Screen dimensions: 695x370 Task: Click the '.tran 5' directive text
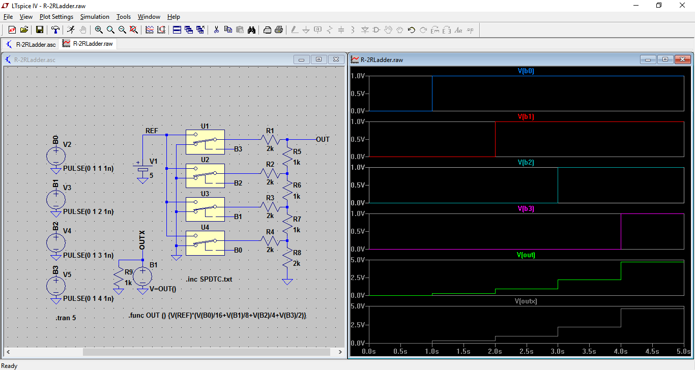65,318
